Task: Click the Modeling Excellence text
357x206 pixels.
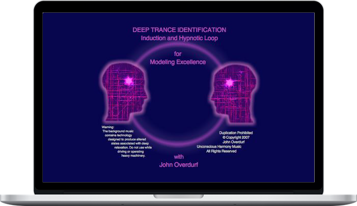Action: coord(178,62)
